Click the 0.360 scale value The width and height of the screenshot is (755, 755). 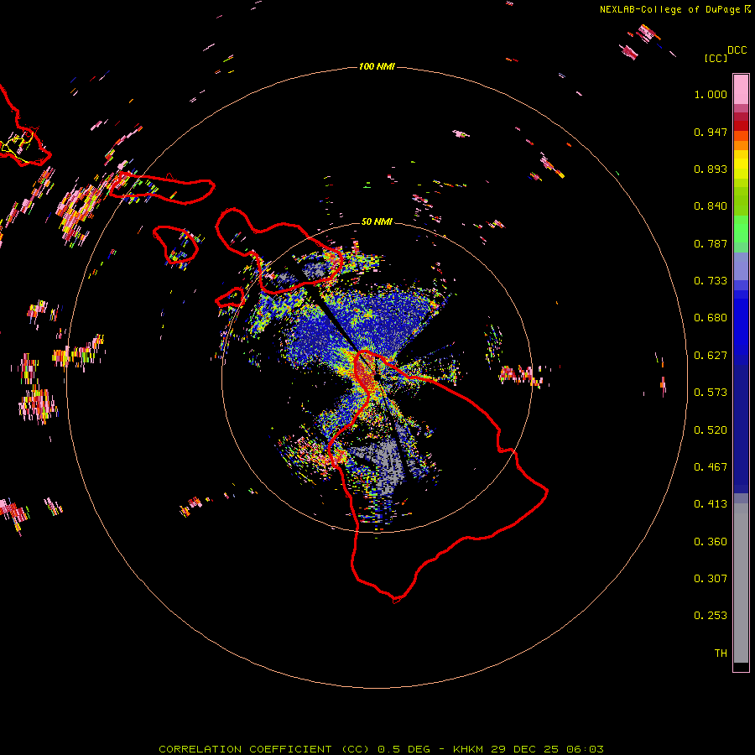pos(711,542)
